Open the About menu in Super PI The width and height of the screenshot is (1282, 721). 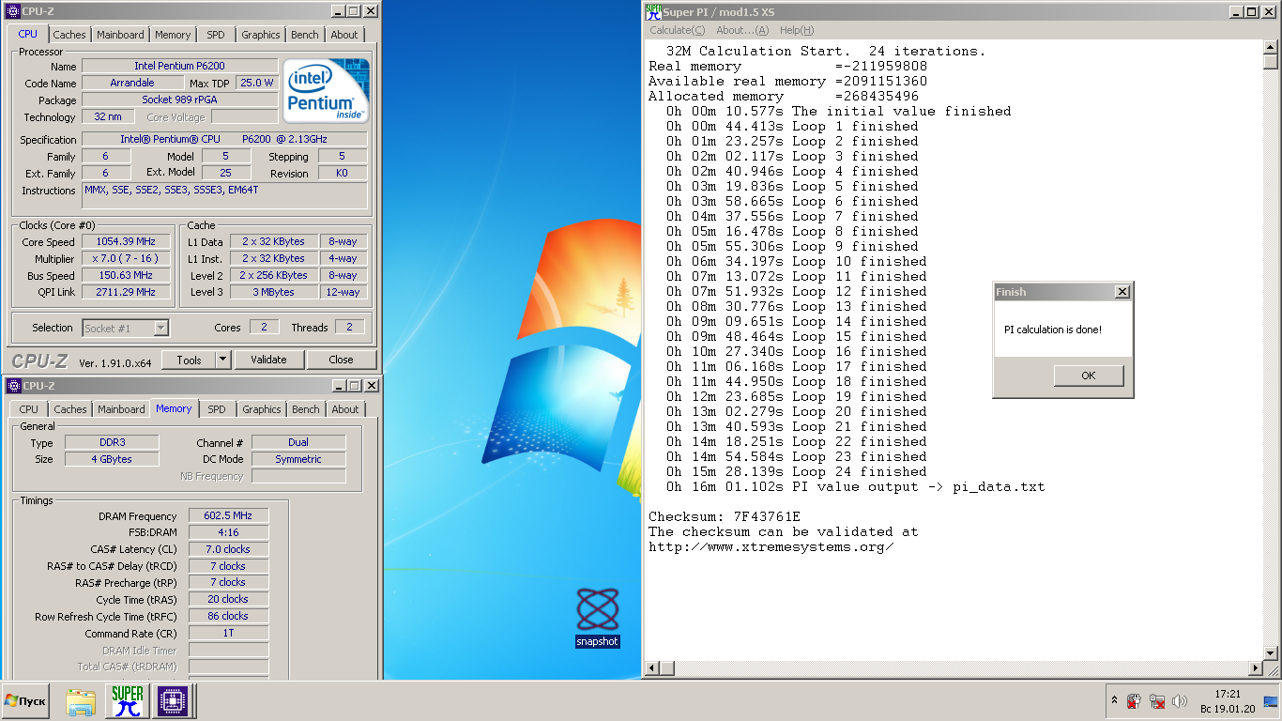[742, 30]
